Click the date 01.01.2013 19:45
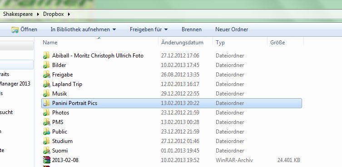This screenshot has width=342, height=167. coord(180,150)
